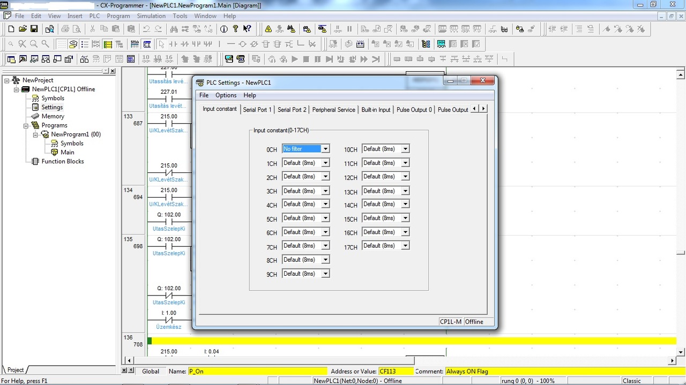Click the Redo icon

click(x=158, y=29)
